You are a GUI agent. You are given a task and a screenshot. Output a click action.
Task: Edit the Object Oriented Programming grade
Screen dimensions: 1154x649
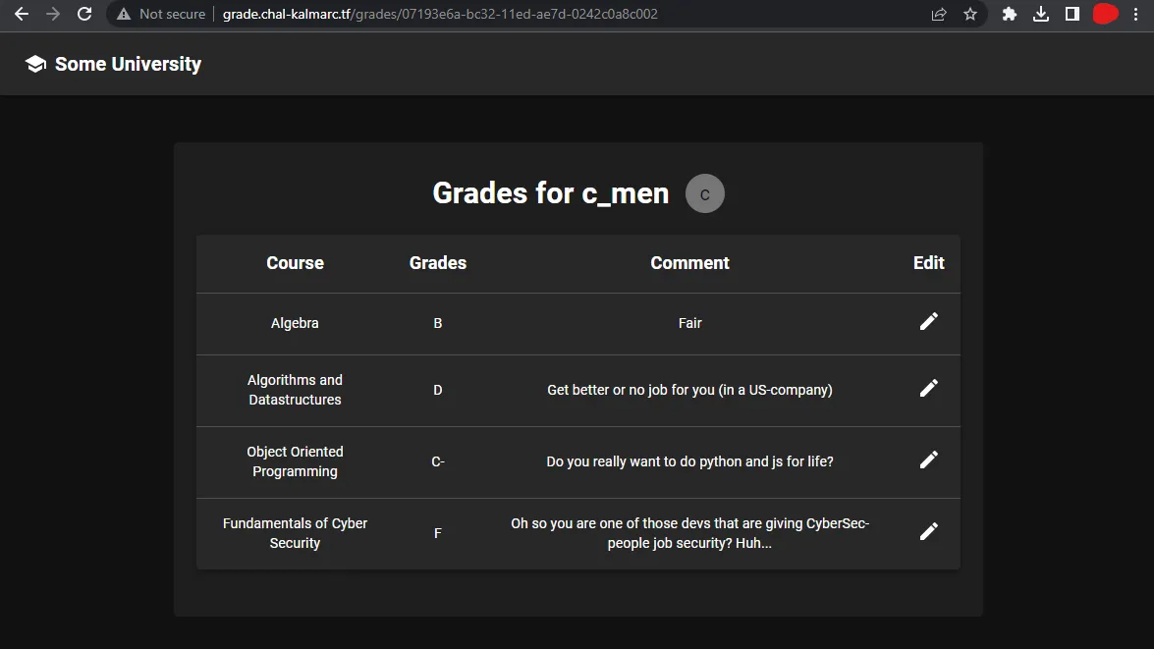[x=928, y=460]
